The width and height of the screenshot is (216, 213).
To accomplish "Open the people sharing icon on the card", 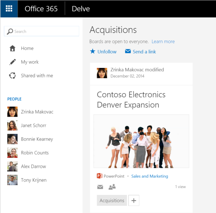I will (112, 187).
